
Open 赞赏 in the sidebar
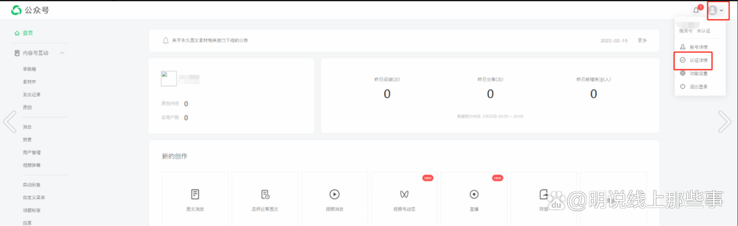(27, 140)
